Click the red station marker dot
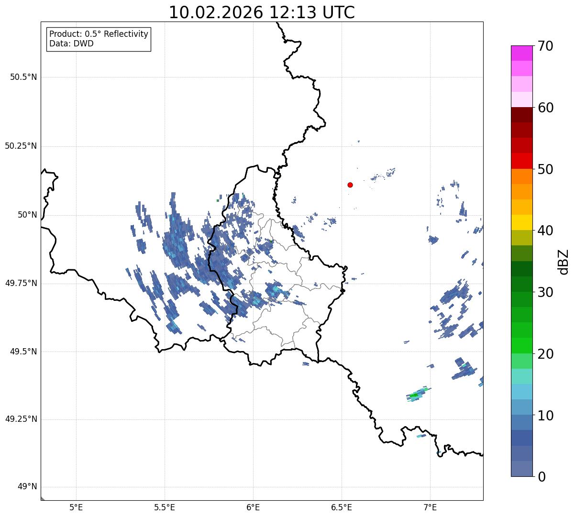Viewport: 575px width, 517px height. click(350, 185)
